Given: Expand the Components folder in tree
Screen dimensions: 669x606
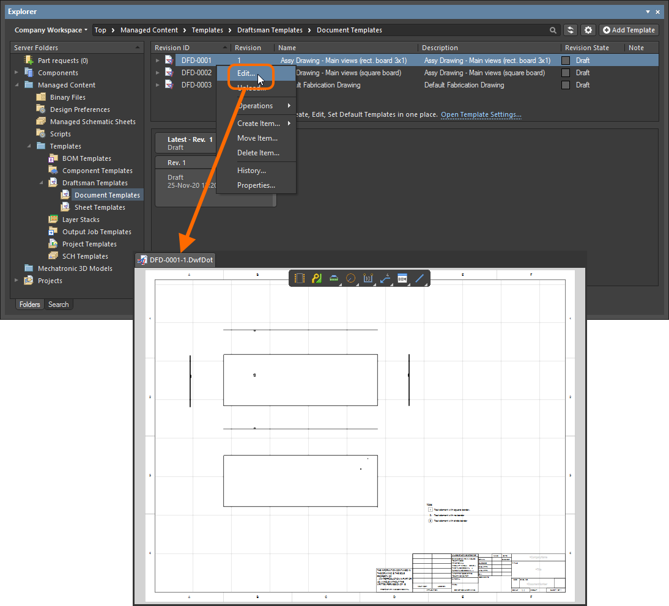Looking at the screenshot, I should point(17,73).
